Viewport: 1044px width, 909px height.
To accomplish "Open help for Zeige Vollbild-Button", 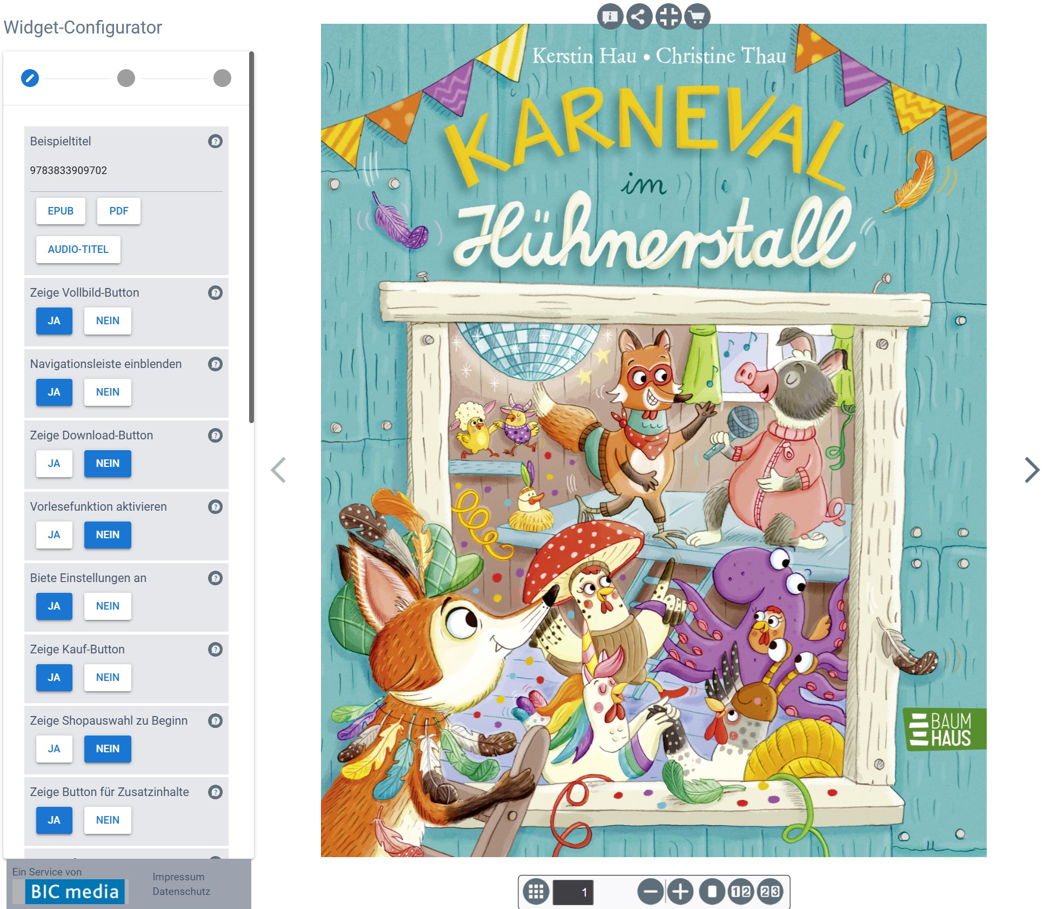I will [x=215, y=292].
